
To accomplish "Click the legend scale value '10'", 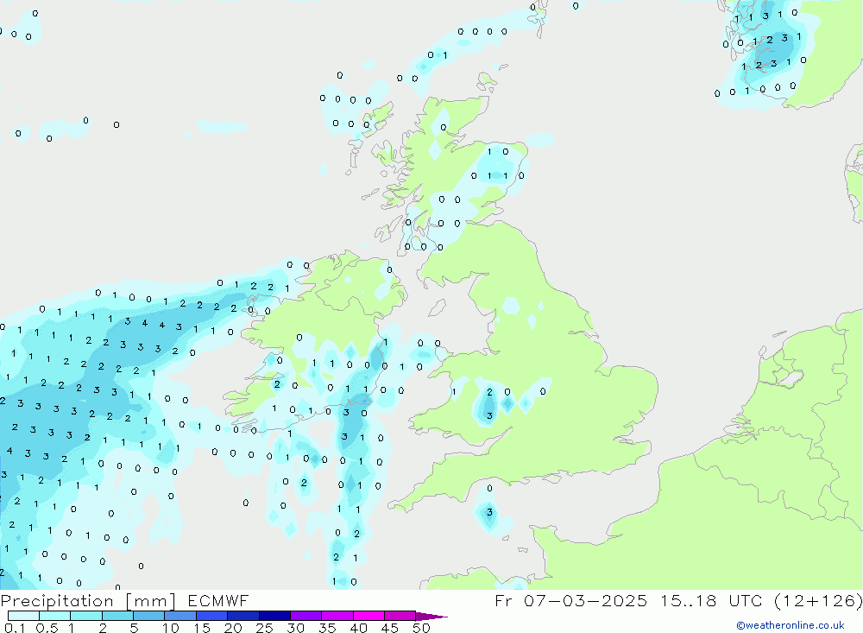I will click(x=170, y=628).
